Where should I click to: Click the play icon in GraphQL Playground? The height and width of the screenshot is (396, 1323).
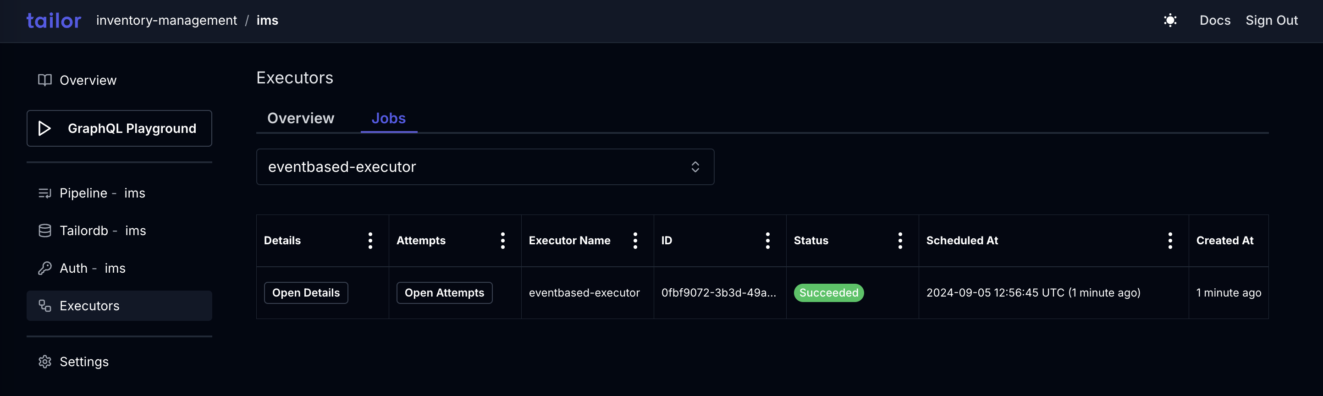[44, 128]
